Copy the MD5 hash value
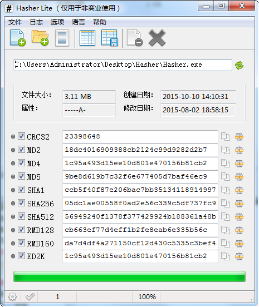Viewport: 259px width, 307px height. 226,177
